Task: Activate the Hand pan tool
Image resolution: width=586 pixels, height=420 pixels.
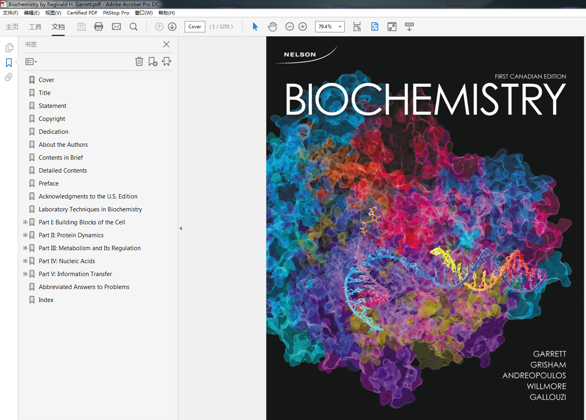Action: tap(272, 27)
